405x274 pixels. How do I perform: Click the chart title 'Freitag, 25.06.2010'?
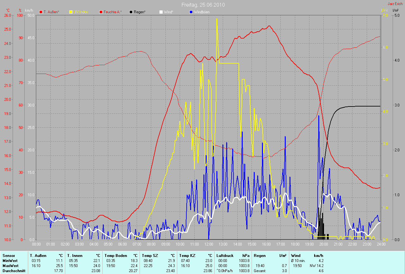click(203, 5)
